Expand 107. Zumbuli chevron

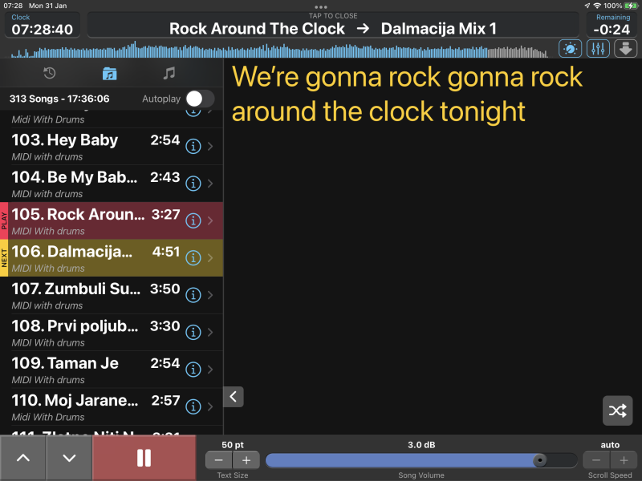[210, 295]
